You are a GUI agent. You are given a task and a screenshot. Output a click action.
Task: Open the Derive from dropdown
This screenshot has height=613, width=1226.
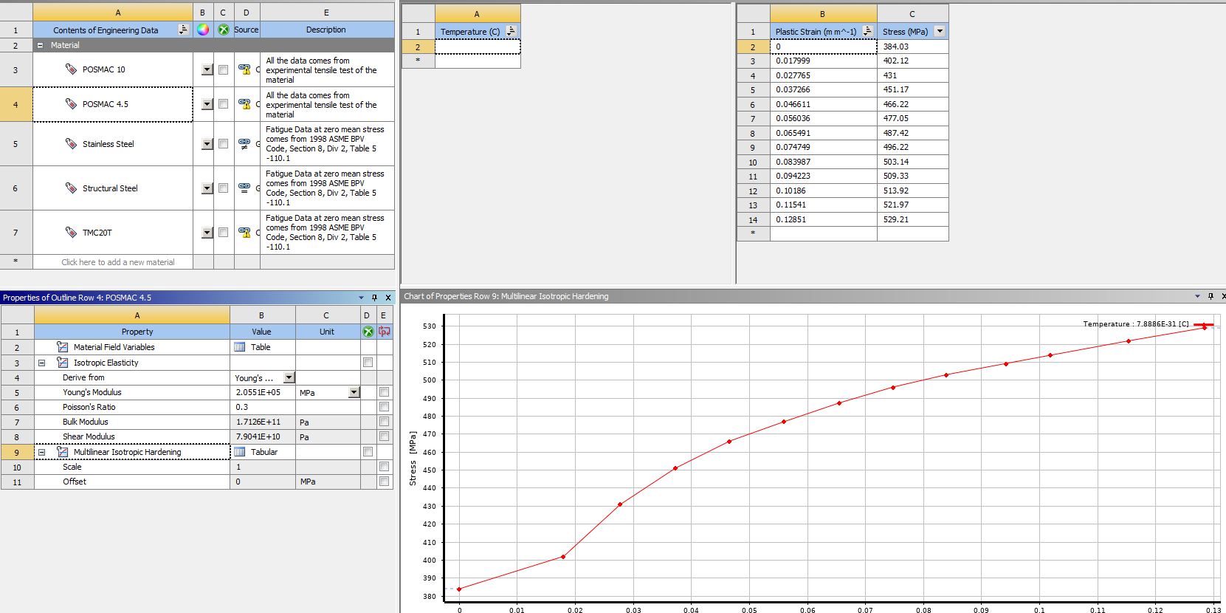289,377
